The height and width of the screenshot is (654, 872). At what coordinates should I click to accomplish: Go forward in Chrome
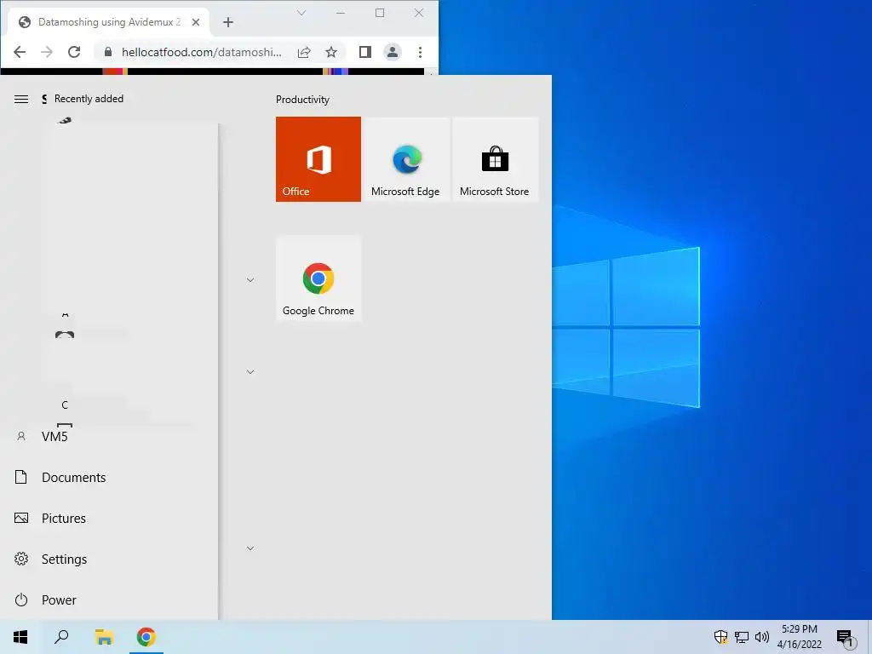click(x=47, y=52)
